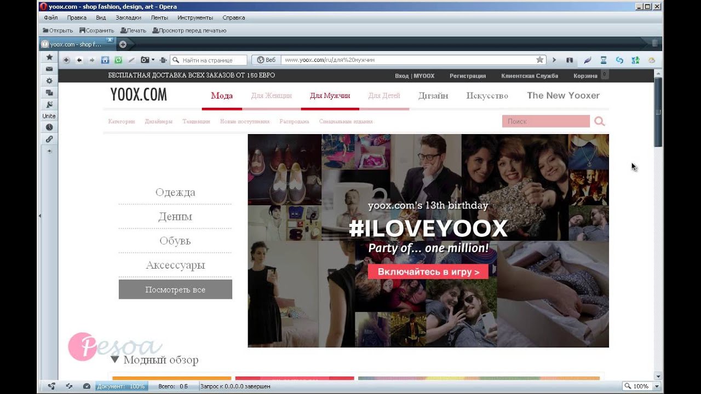Select the Для Мужчин navigation tab
Viewport: 701px width, 394px height.
point(330,96)
